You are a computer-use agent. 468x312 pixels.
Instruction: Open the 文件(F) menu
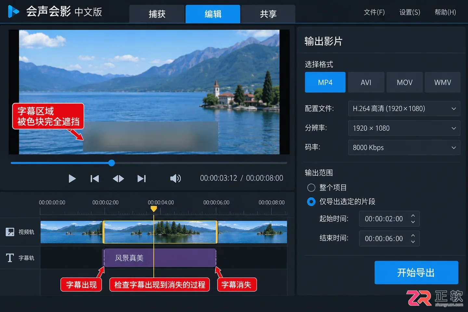point(374,12)
